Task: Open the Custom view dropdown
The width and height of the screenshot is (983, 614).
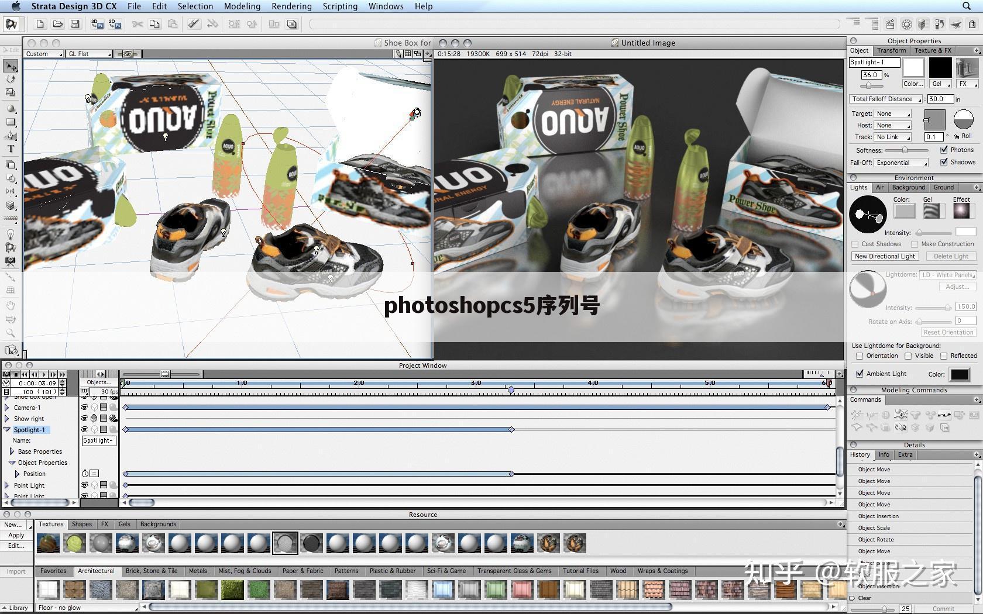Action: click(x=44, y=54)
